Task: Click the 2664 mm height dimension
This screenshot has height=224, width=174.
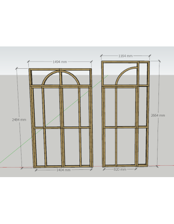Action: (x=158, y=115)
